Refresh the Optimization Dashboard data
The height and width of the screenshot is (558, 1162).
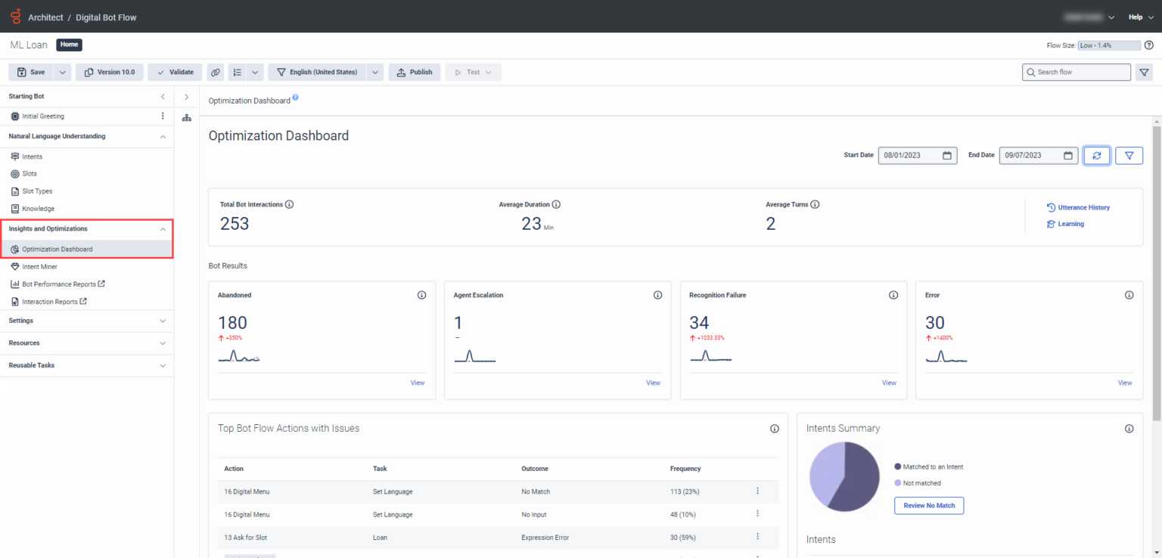1097,155
